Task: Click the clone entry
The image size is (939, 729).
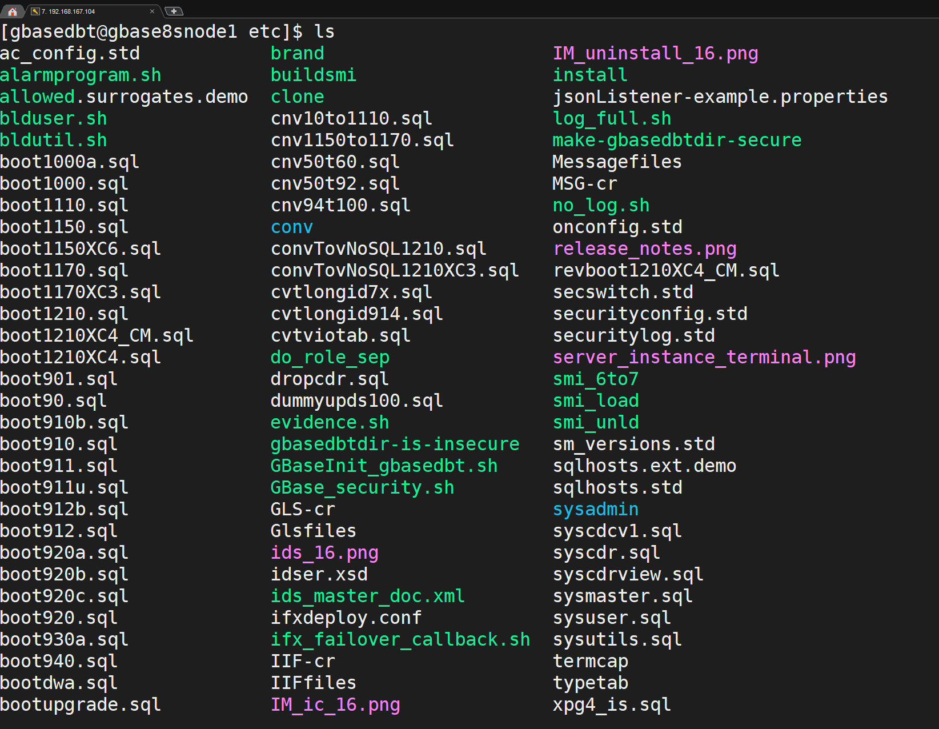Action: click(298, 97)
